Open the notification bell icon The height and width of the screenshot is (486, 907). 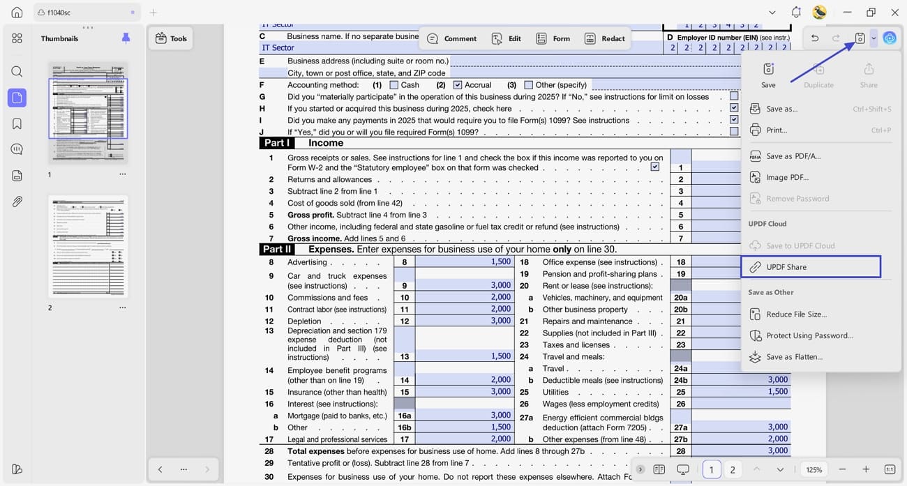point(796,13)
